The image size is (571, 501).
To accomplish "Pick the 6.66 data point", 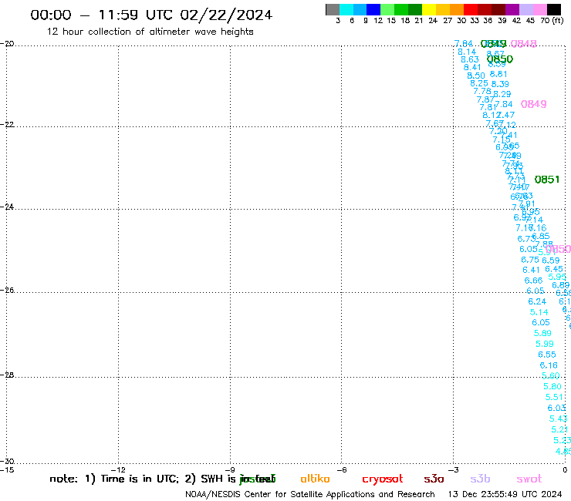I will pos(533,281).
